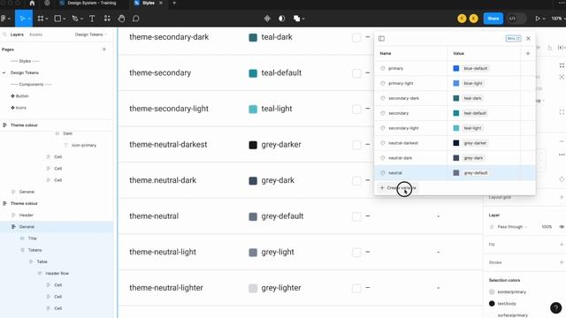
Task: Click the teal-light variable color swatch
Action: [456, 128]
